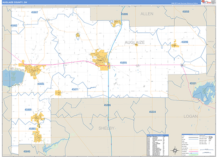Click the MarketMaps logo in the header

point(207,3)
